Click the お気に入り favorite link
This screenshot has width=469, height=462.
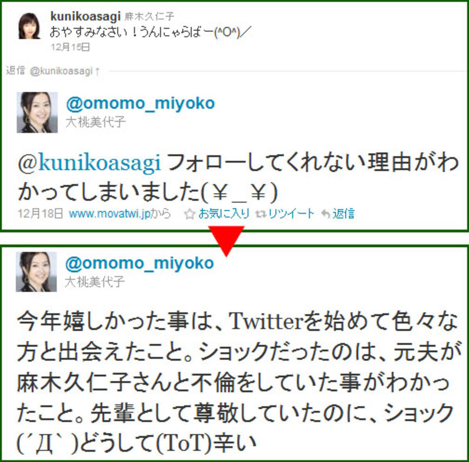(224, 214)
